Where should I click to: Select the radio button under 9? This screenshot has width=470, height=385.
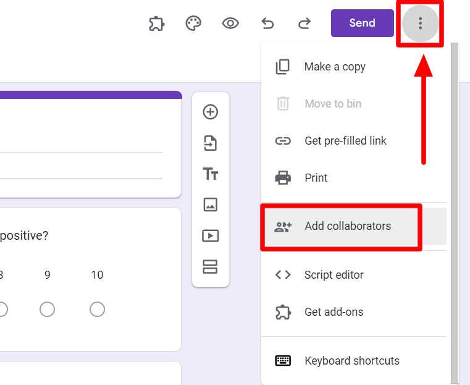tap(47, 309)
